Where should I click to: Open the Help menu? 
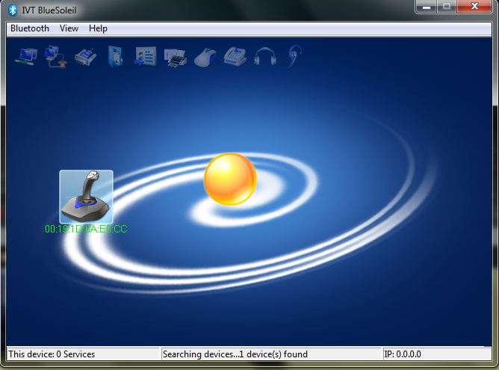point(98,28)
